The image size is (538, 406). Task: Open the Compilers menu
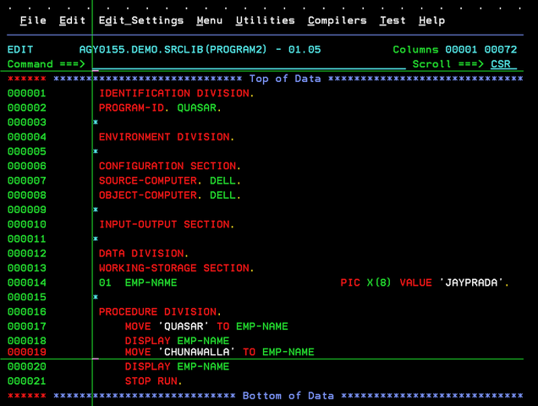coord(337,20)
